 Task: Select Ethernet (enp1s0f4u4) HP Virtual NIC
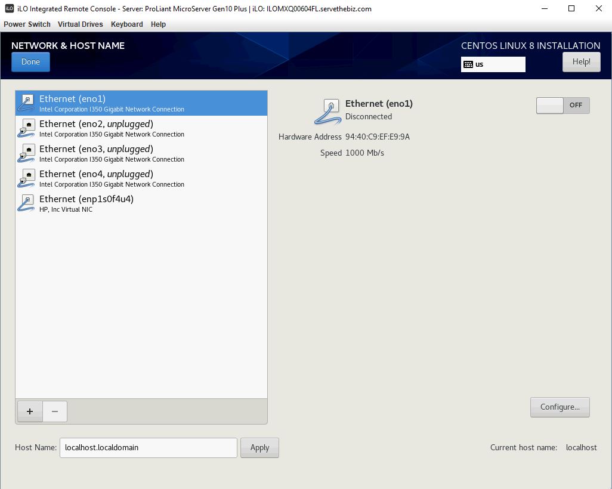point(141,203)
